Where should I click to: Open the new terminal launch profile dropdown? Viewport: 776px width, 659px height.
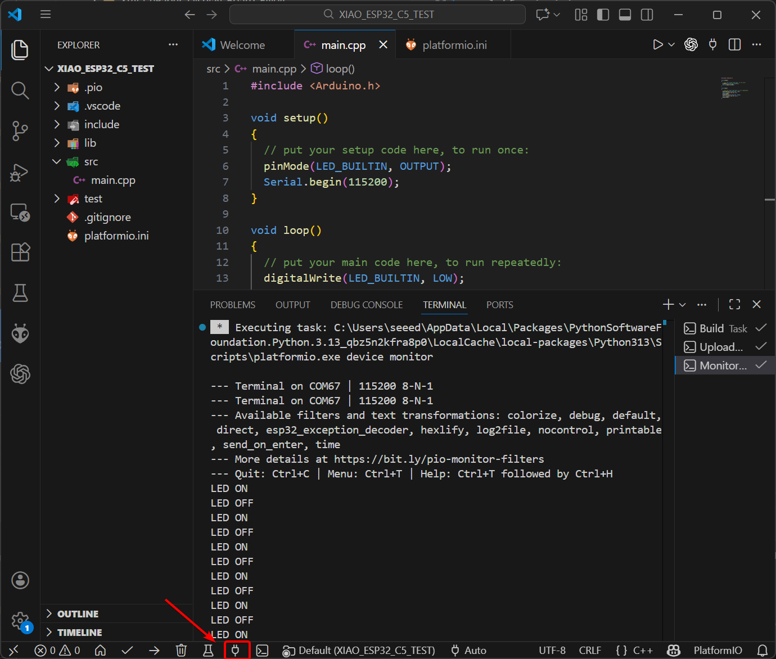(683, 305)
